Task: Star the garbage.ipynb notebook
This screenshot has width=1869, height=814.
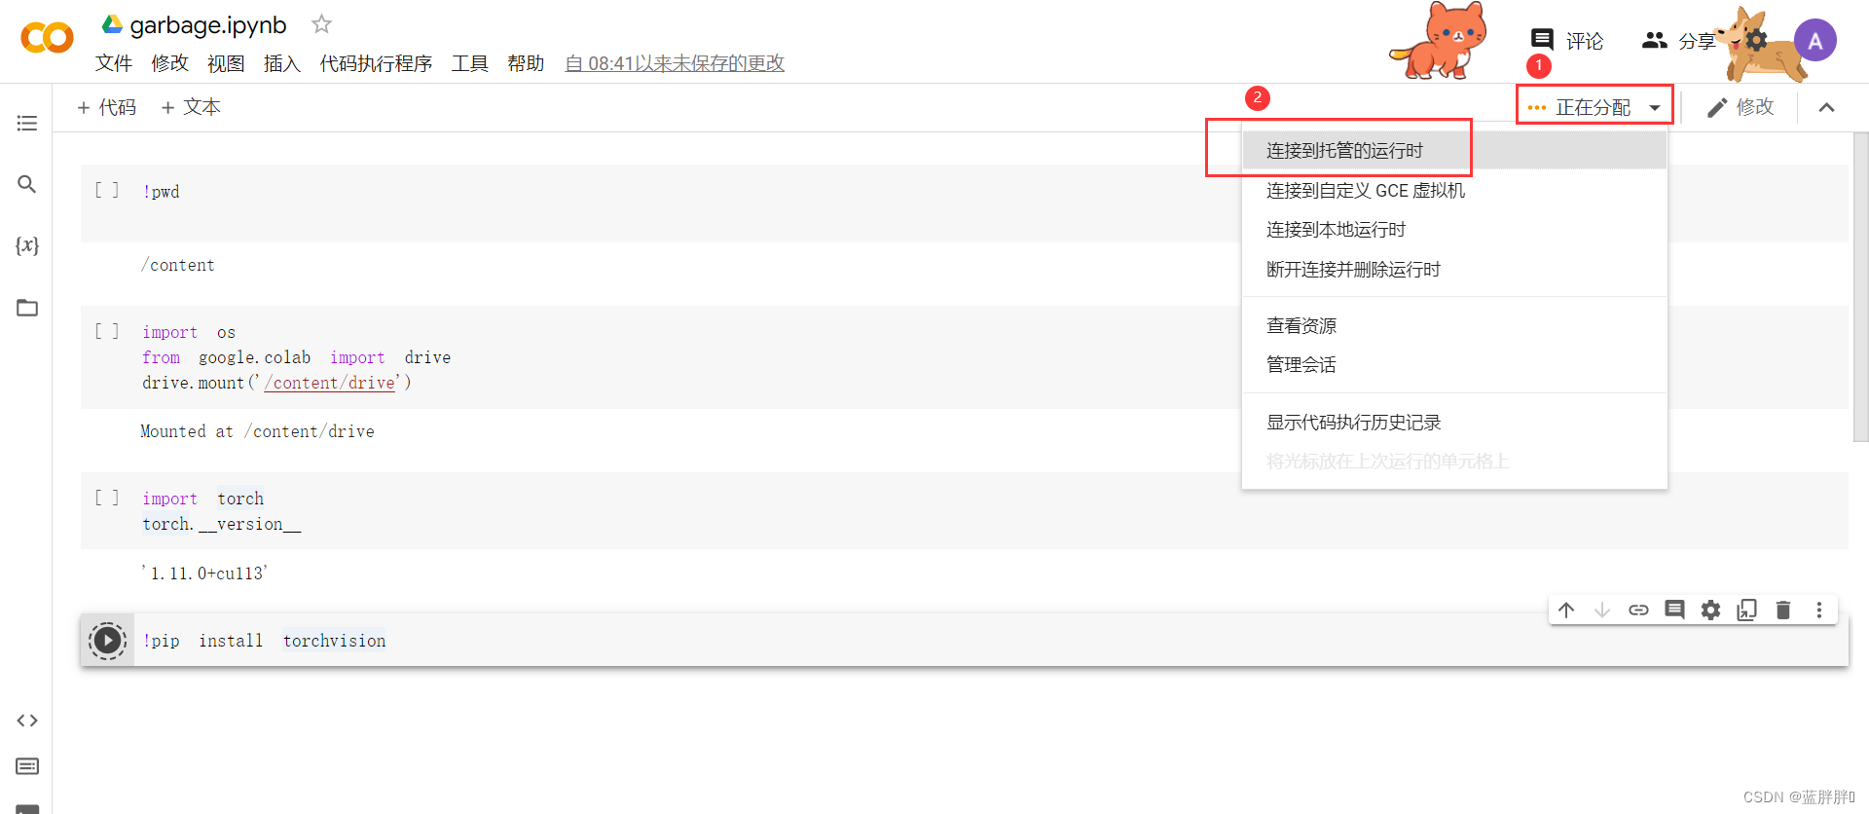Action: [321, 24]
